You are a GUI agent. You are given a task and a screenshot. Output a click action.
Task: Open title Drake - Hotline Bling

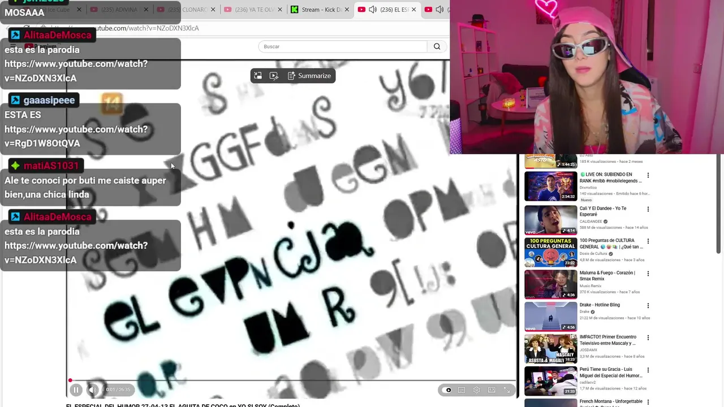(x=600, y=305)
